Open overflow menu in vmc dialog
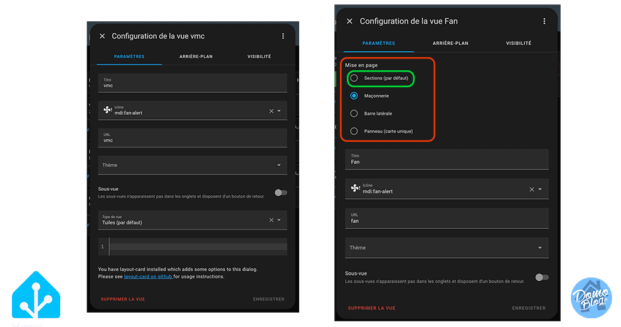The image size is (621, 327). (x=283, y=36)
